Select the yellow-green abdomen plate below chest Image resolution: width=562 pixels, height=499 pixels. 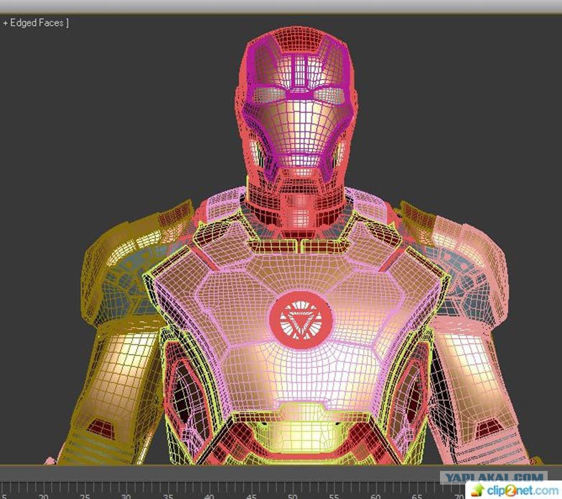pos(300,426)
